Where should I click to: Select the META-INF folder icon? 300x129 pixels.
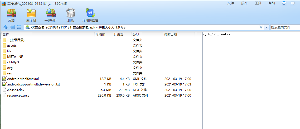[x=4, y=57]
